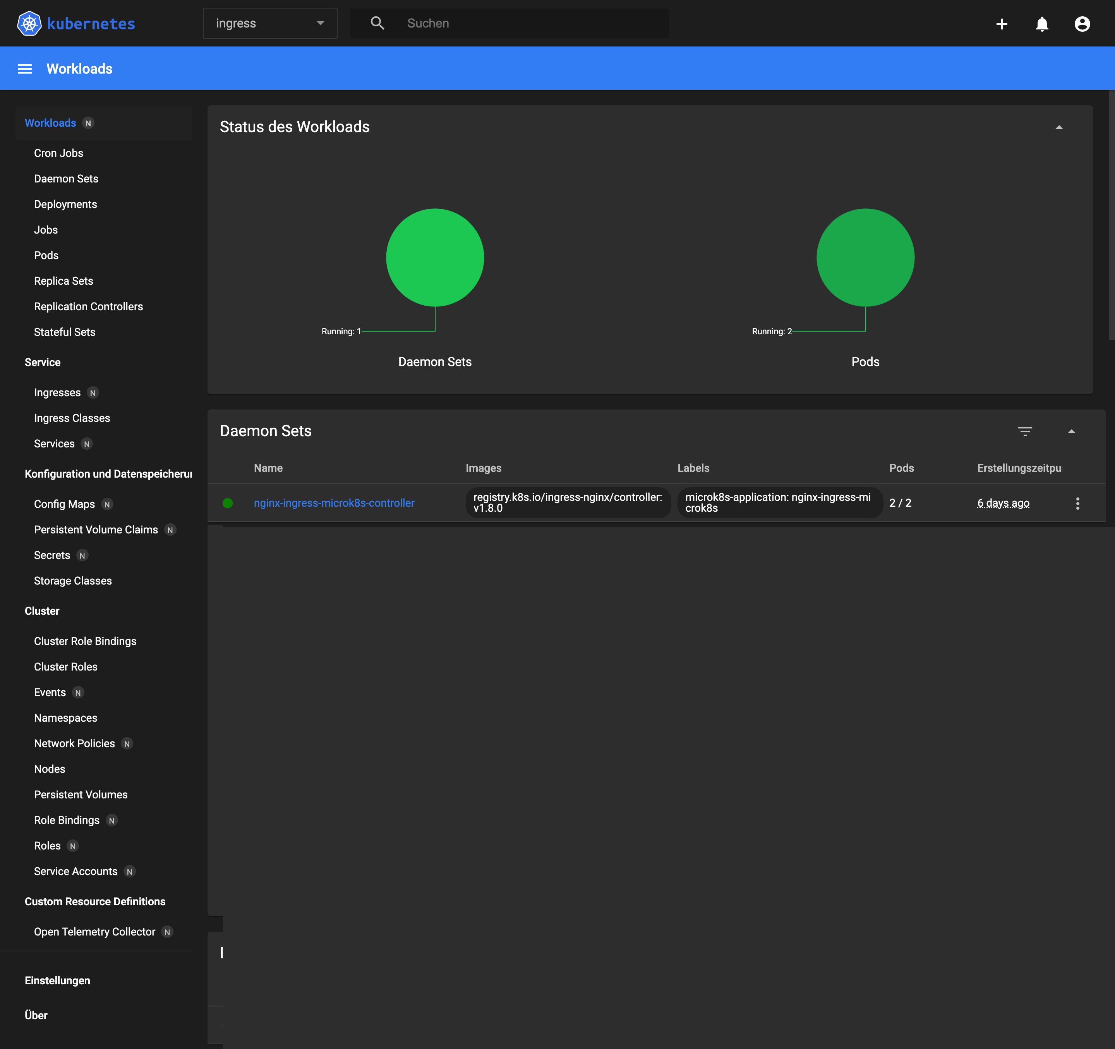Open Einstellungen settings page

pos(57,980)
